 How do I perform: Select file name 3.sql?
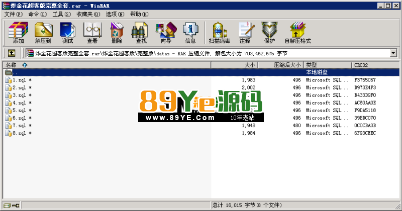(19, 95)
